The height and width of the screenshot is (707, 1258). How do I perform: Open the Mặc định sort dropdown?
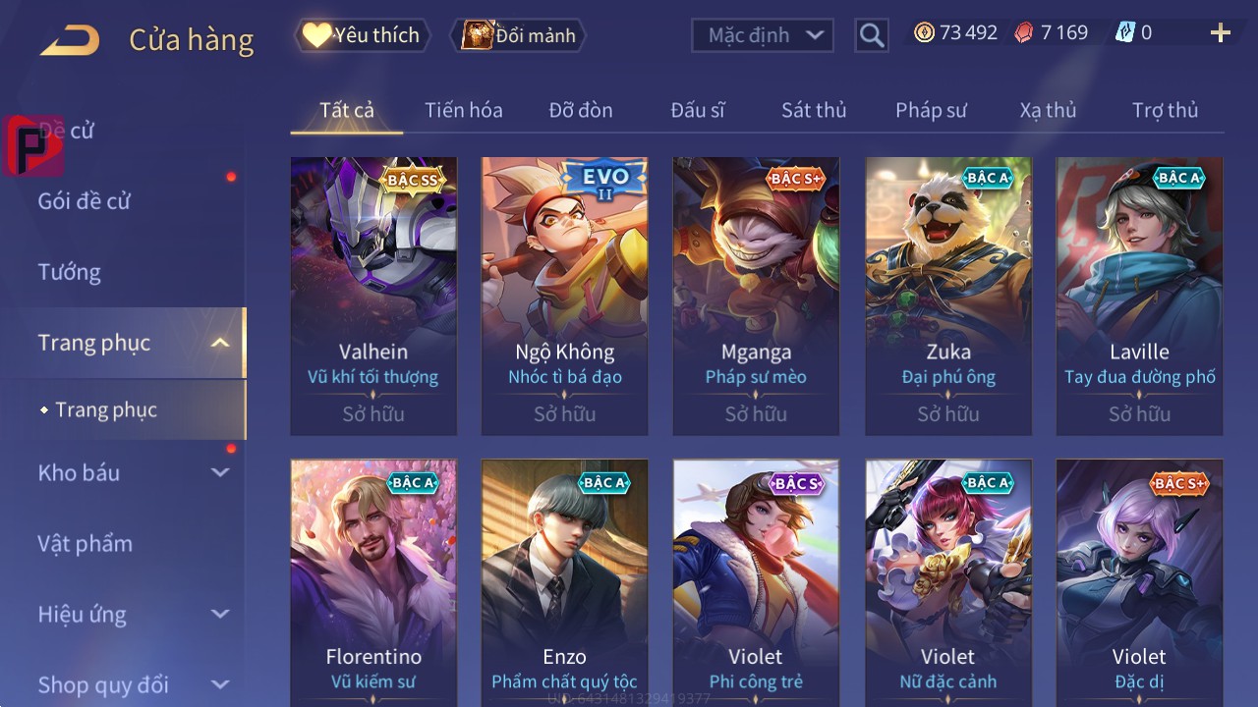[x=763, y=35]
